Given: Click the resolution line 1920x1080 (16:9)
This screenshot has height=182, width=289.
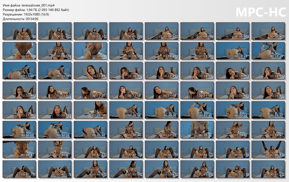Looking at the screenshot, I should pyautogui.click(x=26, y=14).
